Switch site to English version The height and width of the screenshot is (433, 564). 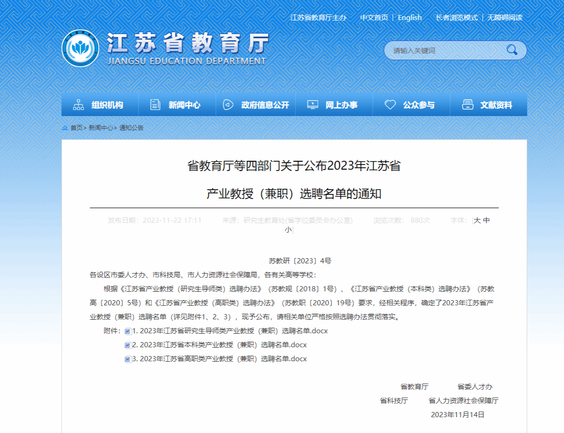point(410,18)
